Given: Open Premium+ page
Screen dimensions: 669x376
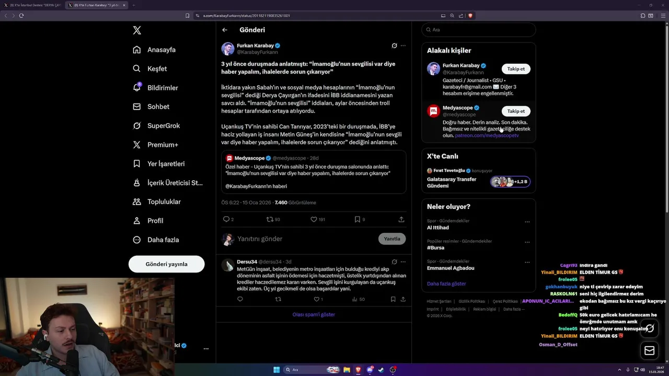Looking at the screenshot, I should point(155,145).
